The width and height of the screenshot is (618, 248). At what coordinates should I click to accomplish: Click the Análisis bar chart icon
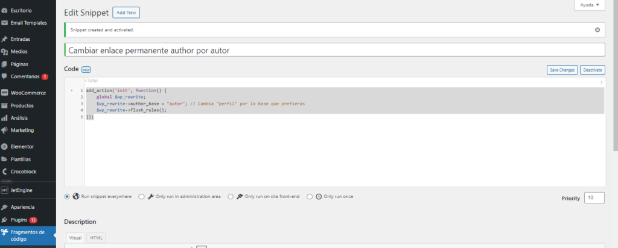pos(4,118)
